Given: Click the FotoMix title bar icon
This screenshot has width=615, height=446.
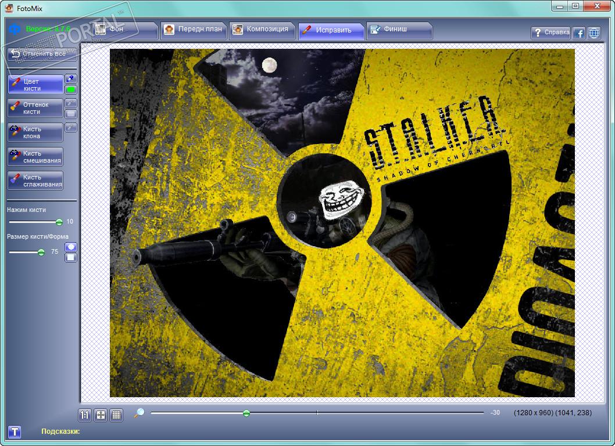Looking at the screenshot, I should pyautogui.click(x=9, y=8).
